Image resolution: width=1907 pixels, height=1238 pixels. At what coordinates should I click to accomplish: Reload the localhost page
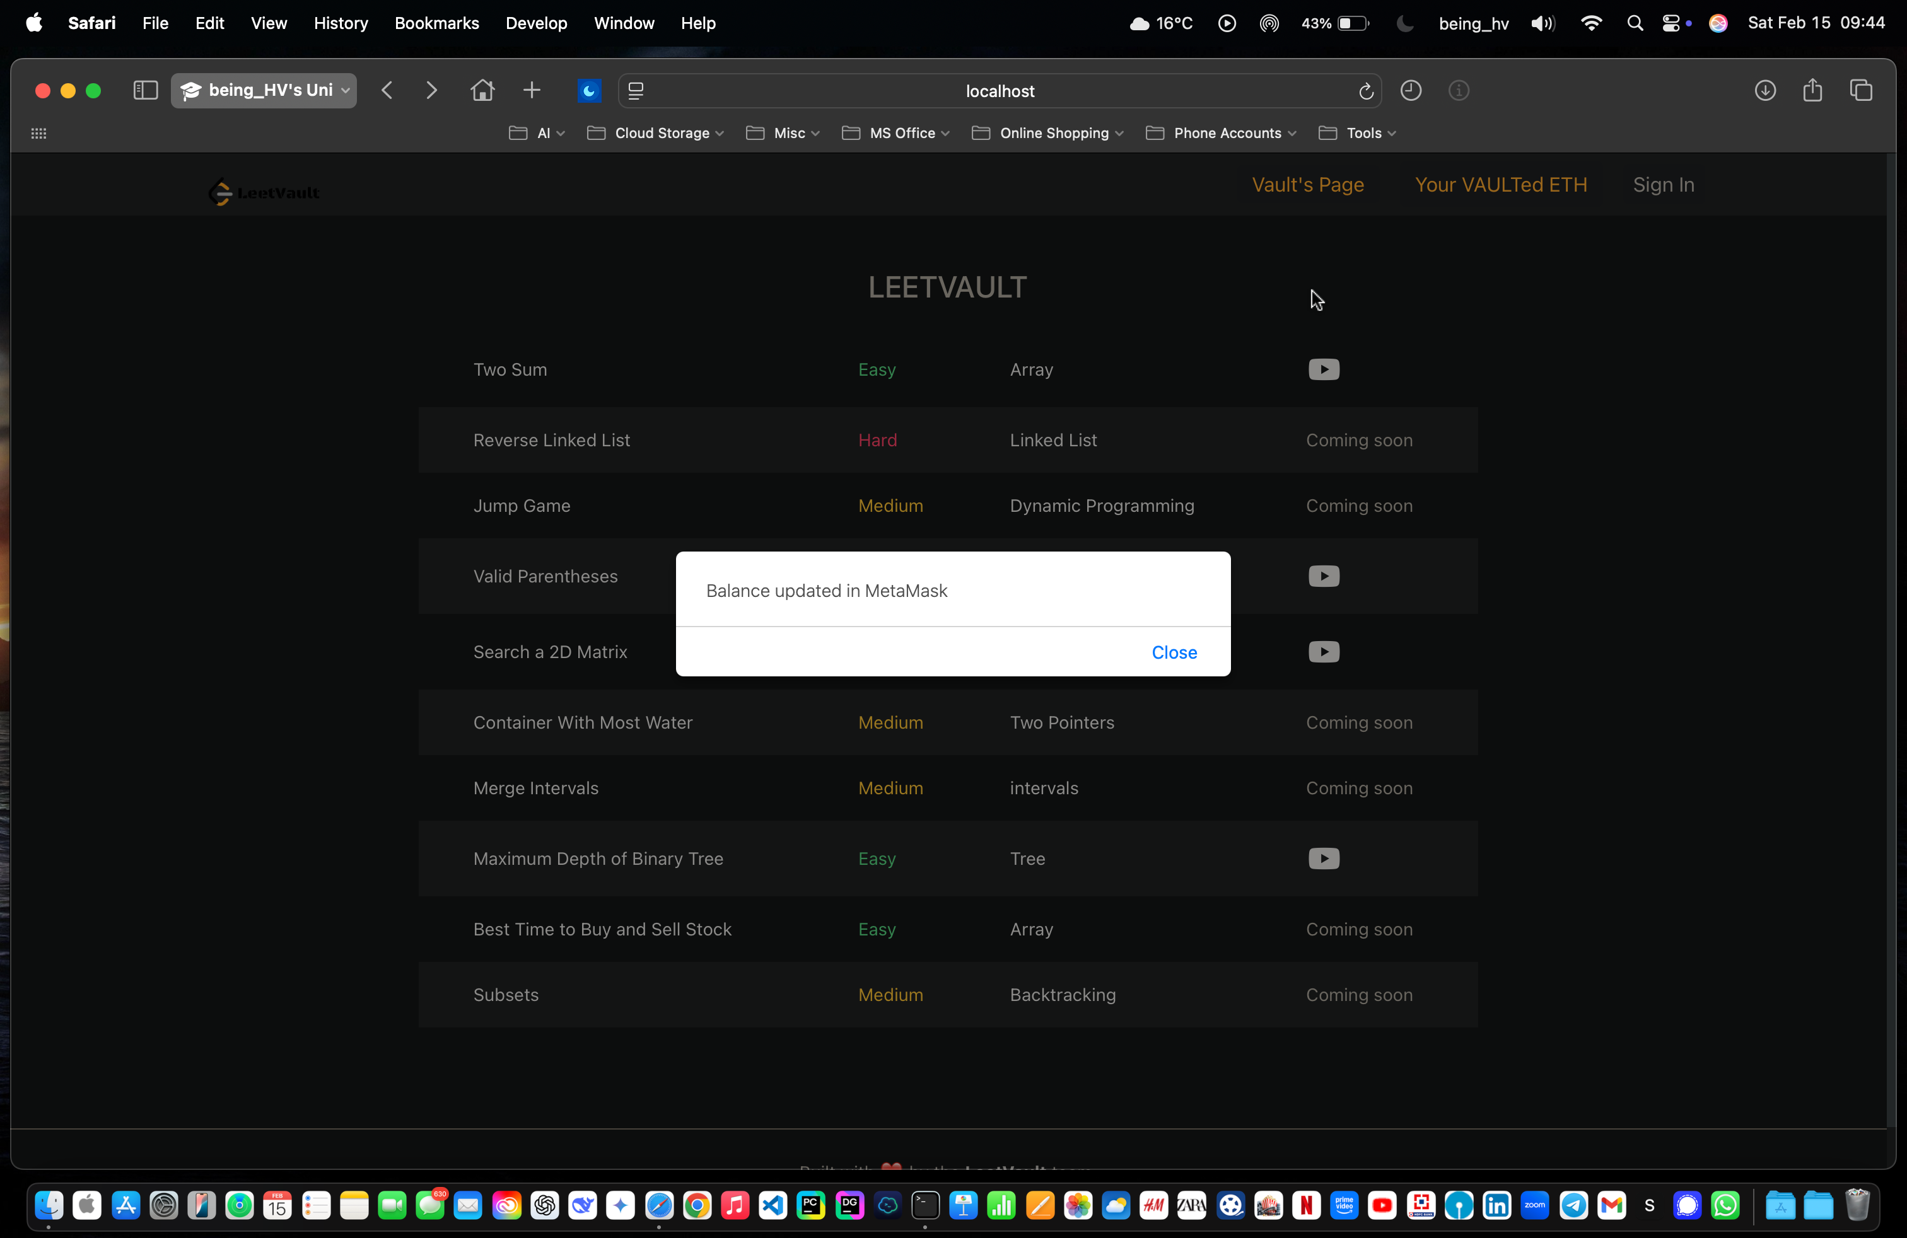1365,91
